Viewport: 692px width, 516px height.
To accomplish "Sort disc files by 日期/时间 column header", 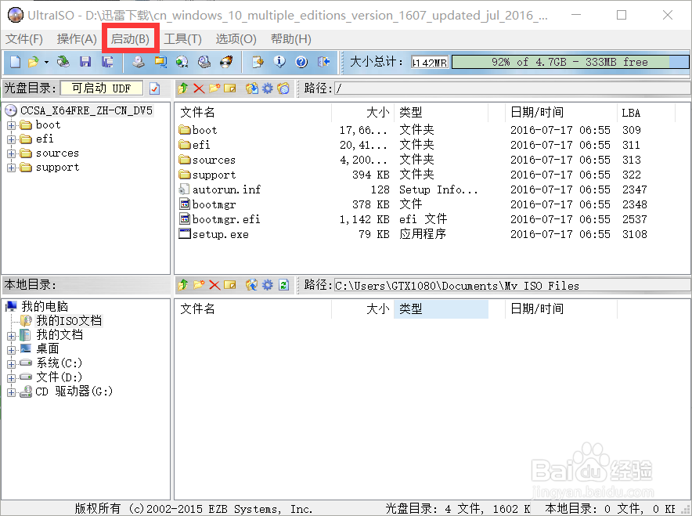I will (x=561, y=113).
